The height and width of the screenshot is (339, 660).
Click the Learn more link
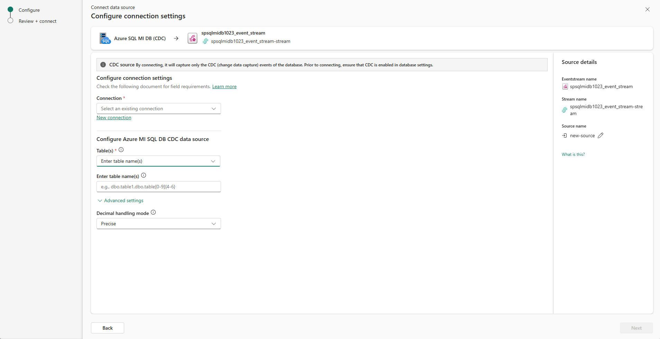(224, 86)
